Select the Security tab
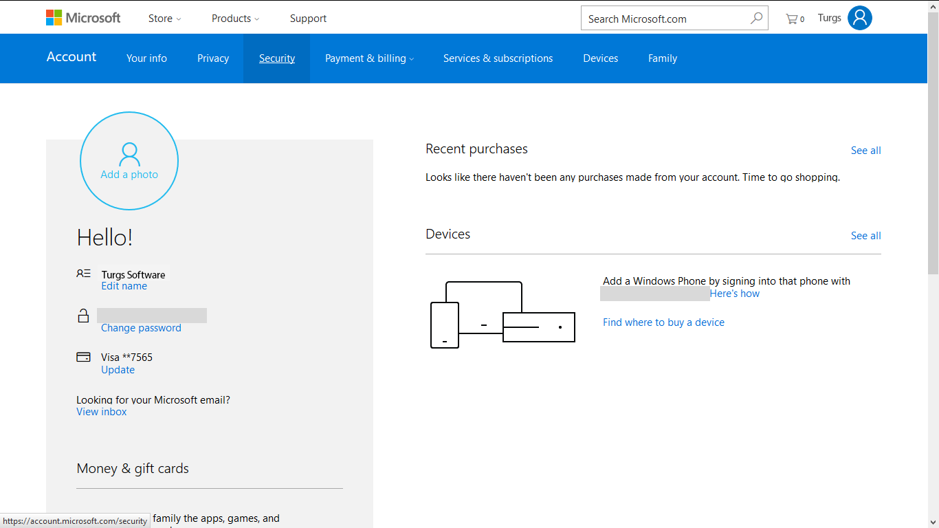939x528 pixels. [277, 58]
